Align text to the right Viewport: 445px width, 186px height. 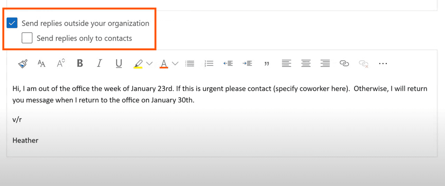pyautogui.click(x=325, y=64)
